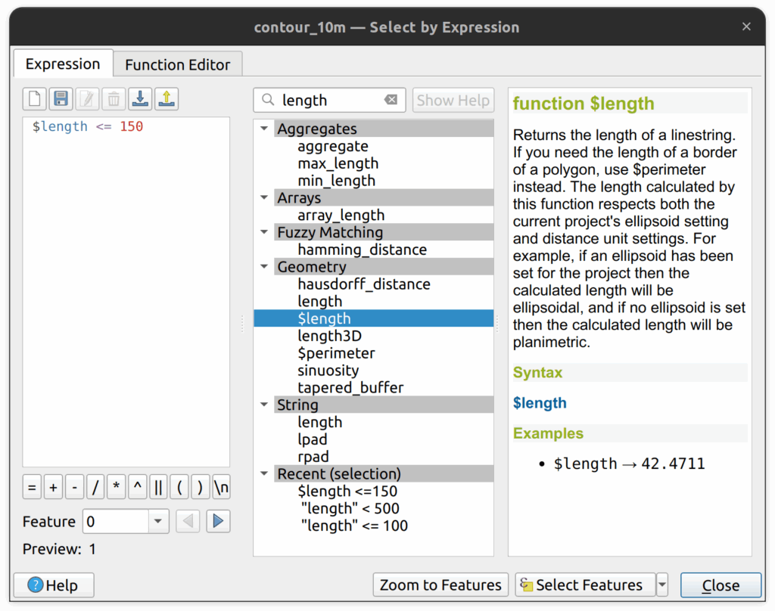The image size is (775, 611).
Task: Click the Close button
Action: pyautogui.click(x=721, y=585)
